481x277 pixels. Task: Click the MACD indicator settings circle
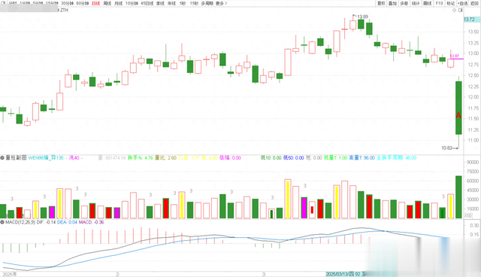2,222
